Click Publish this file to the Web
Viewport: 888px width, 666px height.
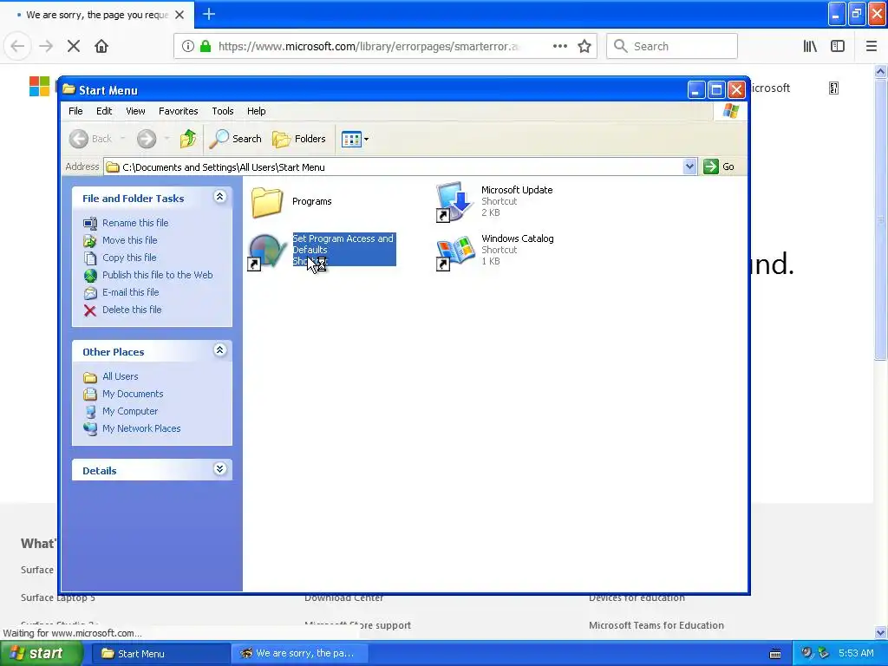pyautogui.click(x=147, y=275)
